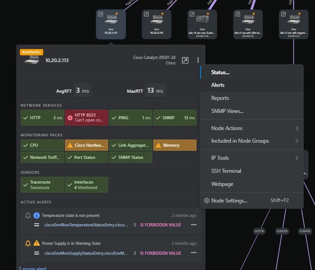Viewport: 315px width, 270px height.
Task: Open the pop-out icon on the 10.20.2.3 mgmt tile
Action: [283, 14]
